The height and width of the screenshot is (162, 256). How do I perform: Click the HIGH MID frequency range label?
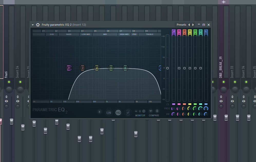tap(124, 34)
